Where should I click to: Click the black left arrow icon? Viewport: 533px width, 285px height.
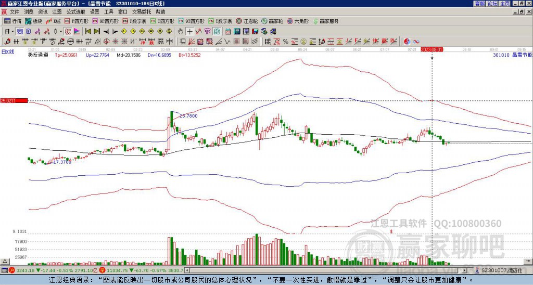click(x=106, y=32)
